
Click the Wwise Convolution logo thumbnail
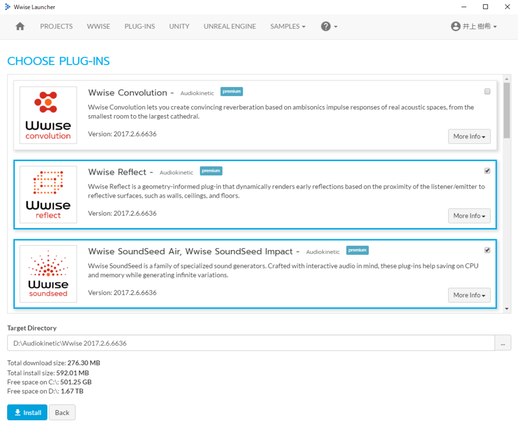(x=48, y=115)
